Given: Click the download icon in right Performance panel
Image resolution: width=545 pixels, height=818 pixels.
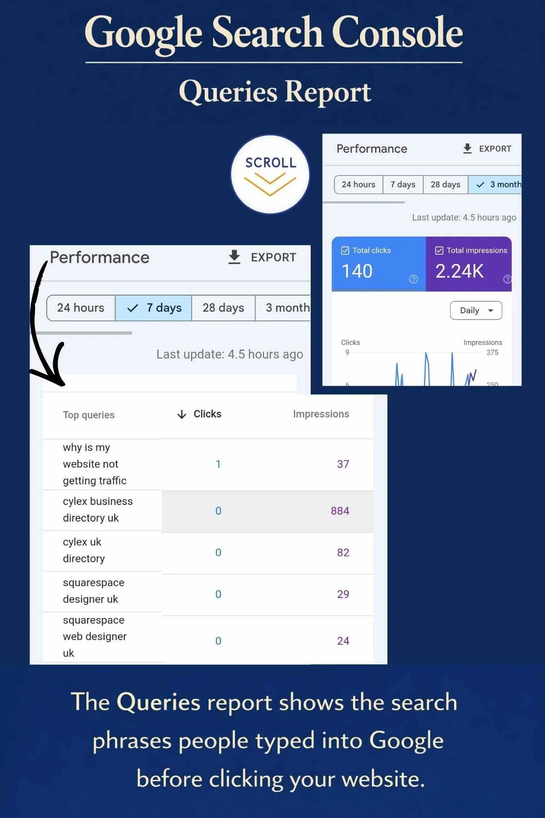Looking at the screenshot, I should coord(467,149).
